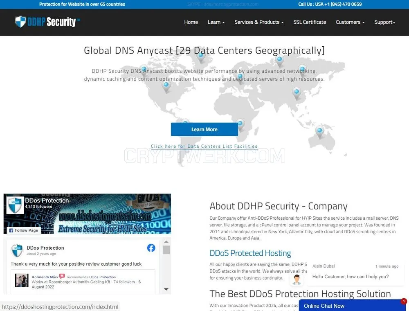Expand the Services & Products dropdown

259,22
